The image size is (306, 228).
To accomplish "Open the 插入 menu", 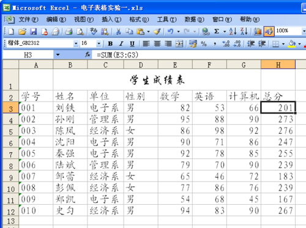I will pyautogui.click(x=111, y=20).
